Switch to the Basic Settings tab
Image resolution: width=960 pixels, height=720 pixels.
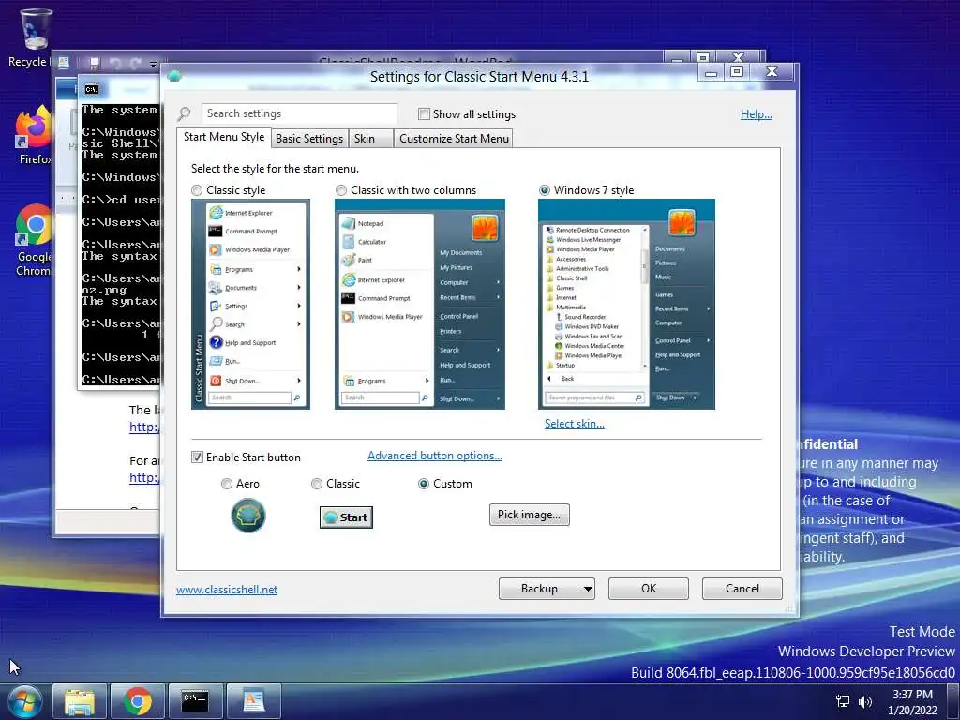coord(309,139)
